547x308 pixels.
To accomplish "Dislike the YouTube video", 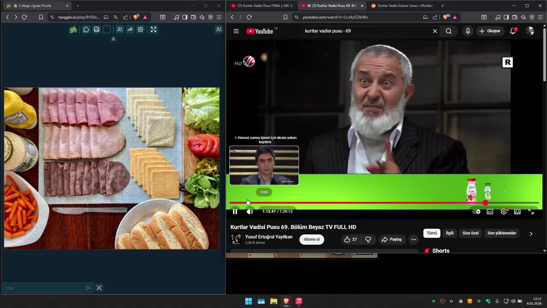I will pos(368,239).
